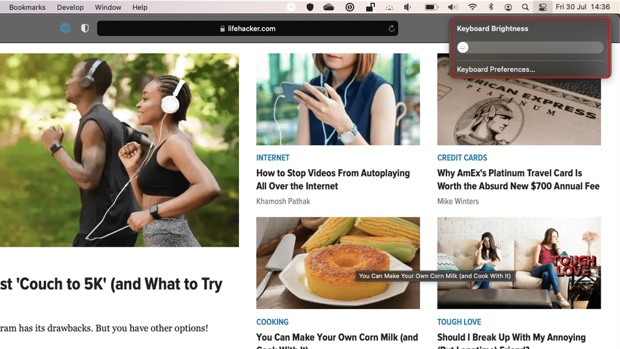This screenshot has width=620, height=349.
Task: Open Keyboard Preferences from the popup
Action: pyautogui.click(x=495, y=69)
